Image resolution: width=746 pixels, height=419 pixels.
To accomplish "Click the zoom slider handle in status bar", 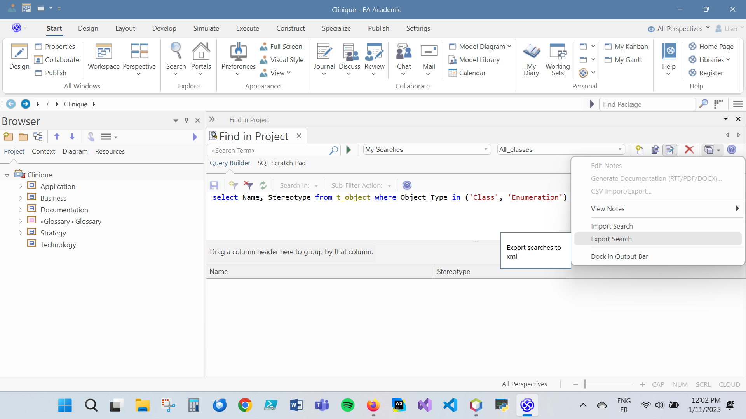I will click(x=585, y=384).
